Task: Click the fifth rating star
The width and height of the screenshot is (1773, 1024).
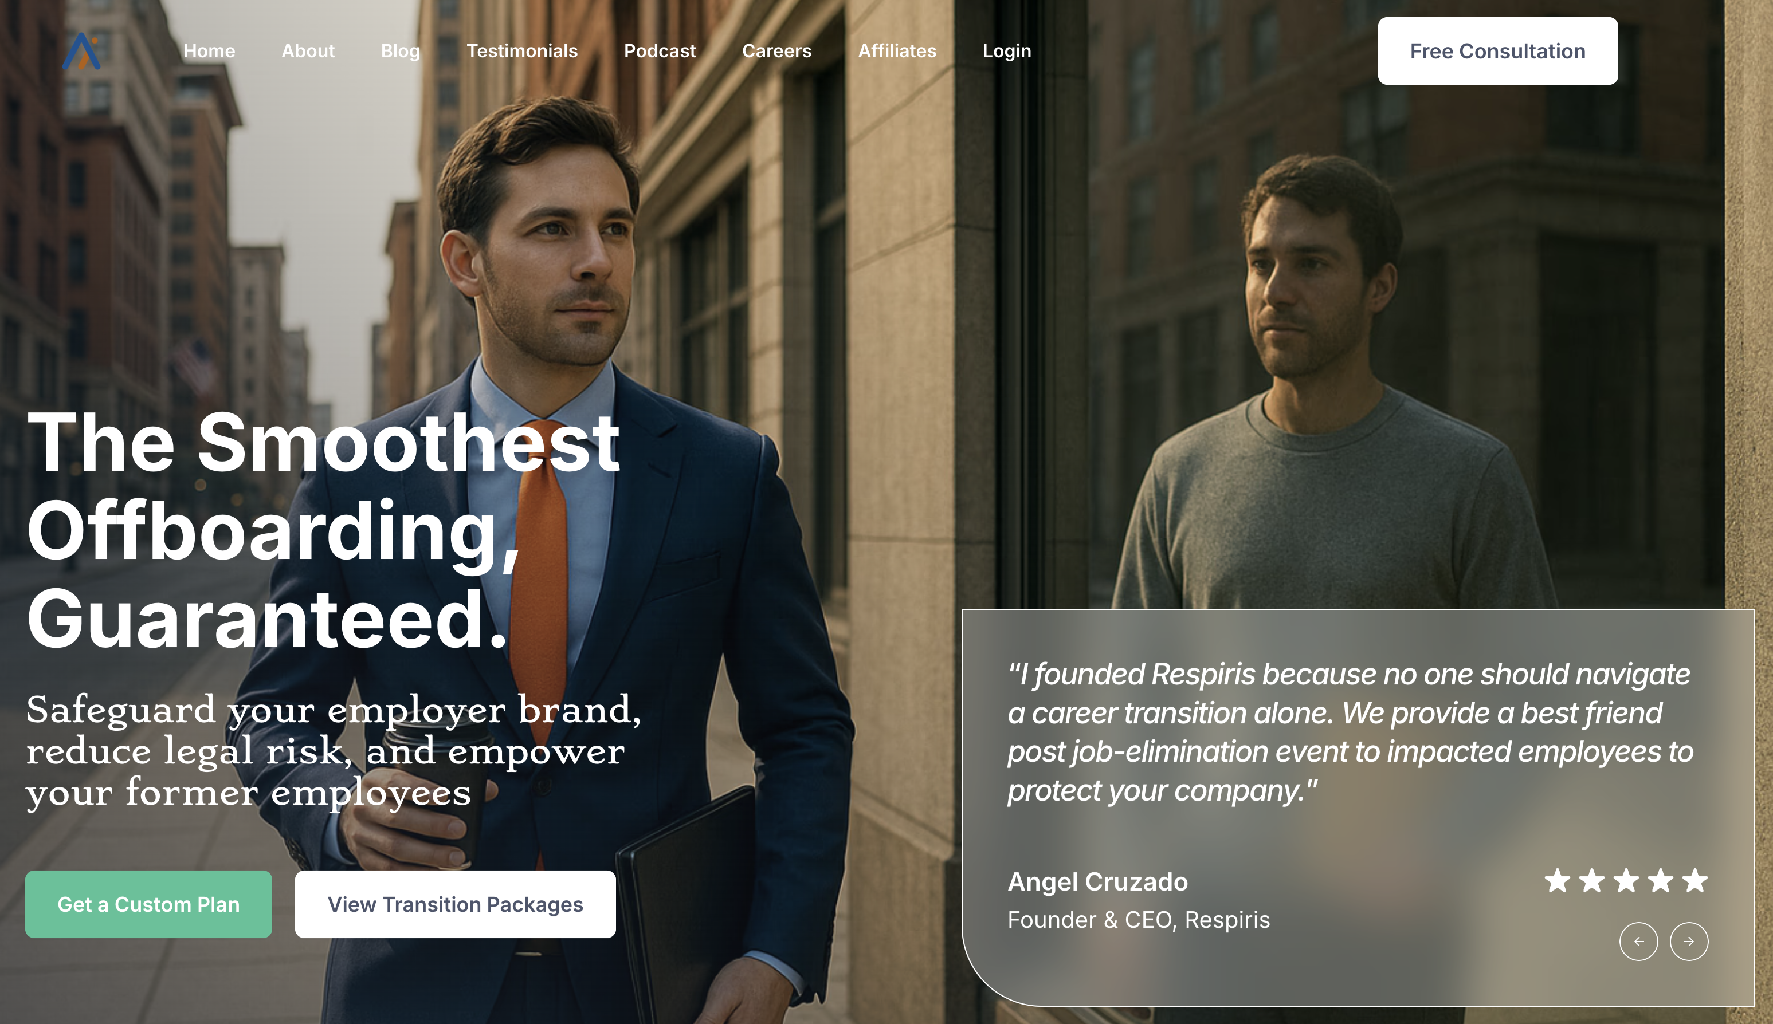Action: pyautogui.click(x=1695, y=880)
